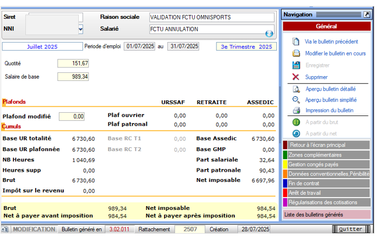
Task: Click the 'Modifier le bulletin en cours' icon
Action: coord(296,53)
